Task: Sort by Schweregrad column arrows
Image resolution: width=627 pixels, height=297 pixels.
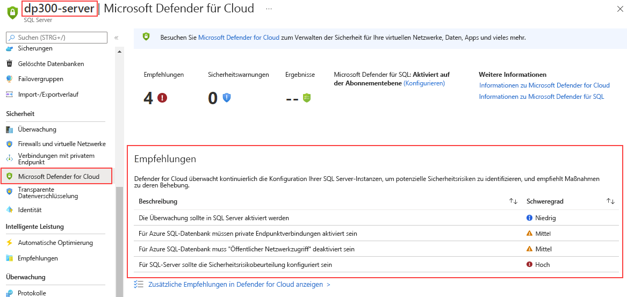Action: (610, 201)
